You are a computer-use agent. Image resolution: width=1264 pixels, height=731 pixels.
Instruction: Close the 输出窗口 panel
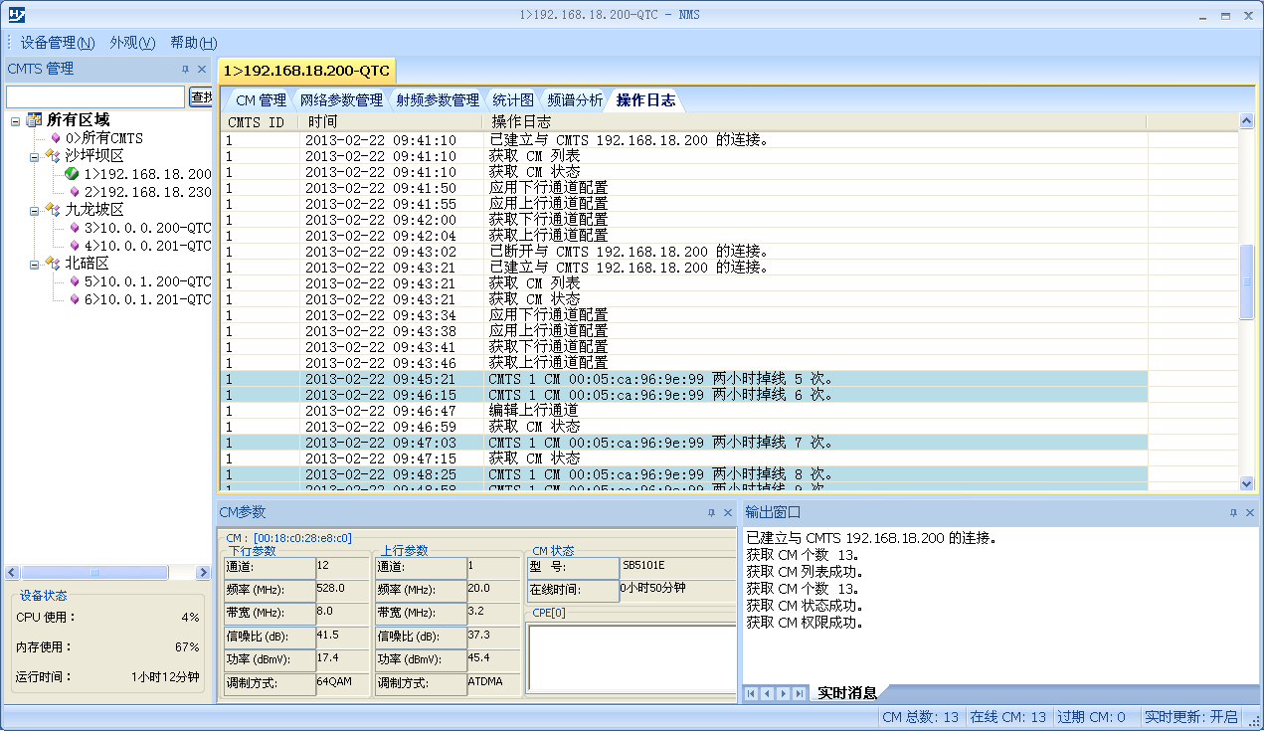(x=1250, y=512)
